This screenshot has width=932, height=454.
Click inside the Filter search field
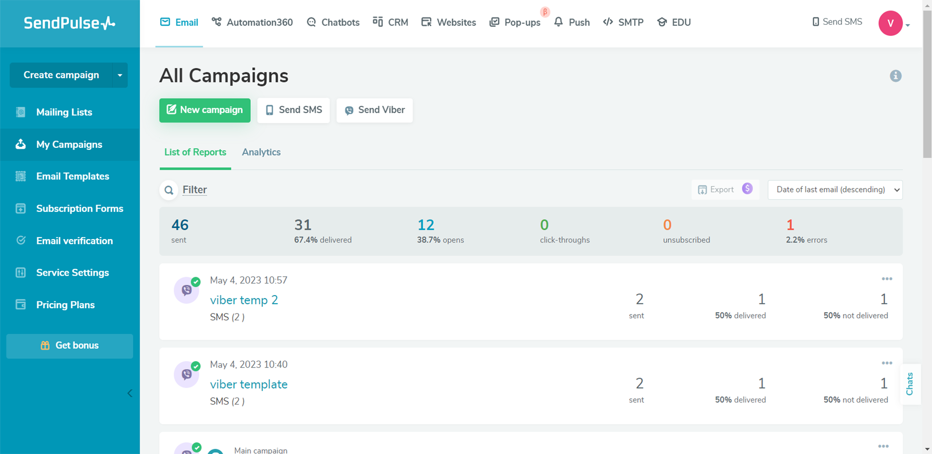click(194, 190)
